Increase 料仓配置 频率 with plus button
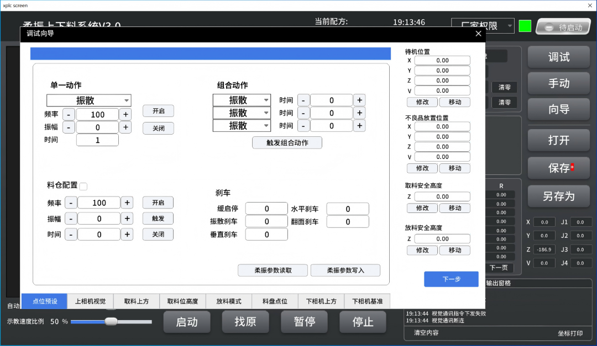 127,203
